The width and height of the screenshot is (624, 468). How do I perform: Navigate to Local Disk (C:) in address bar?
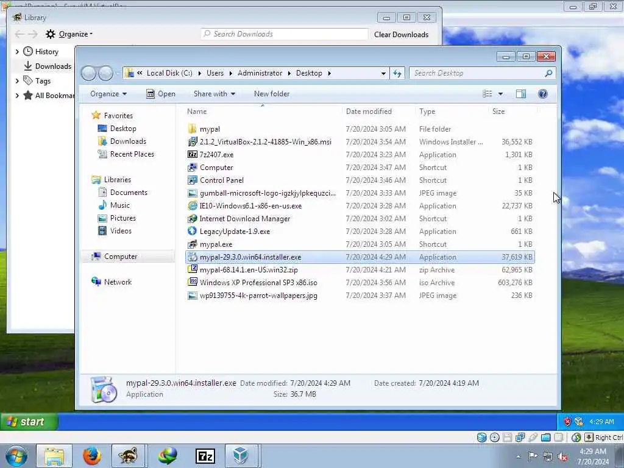[169, 73]
